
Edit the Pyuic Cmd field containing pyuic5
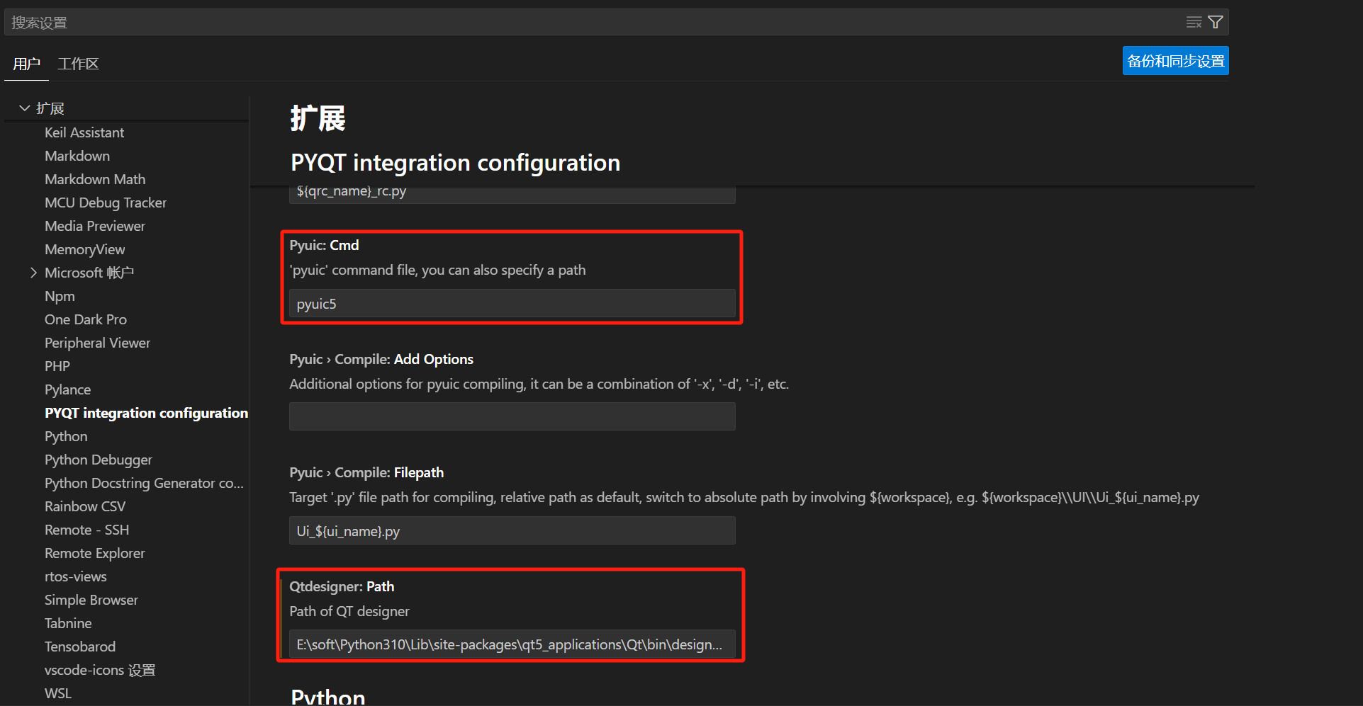click(512, 303)
